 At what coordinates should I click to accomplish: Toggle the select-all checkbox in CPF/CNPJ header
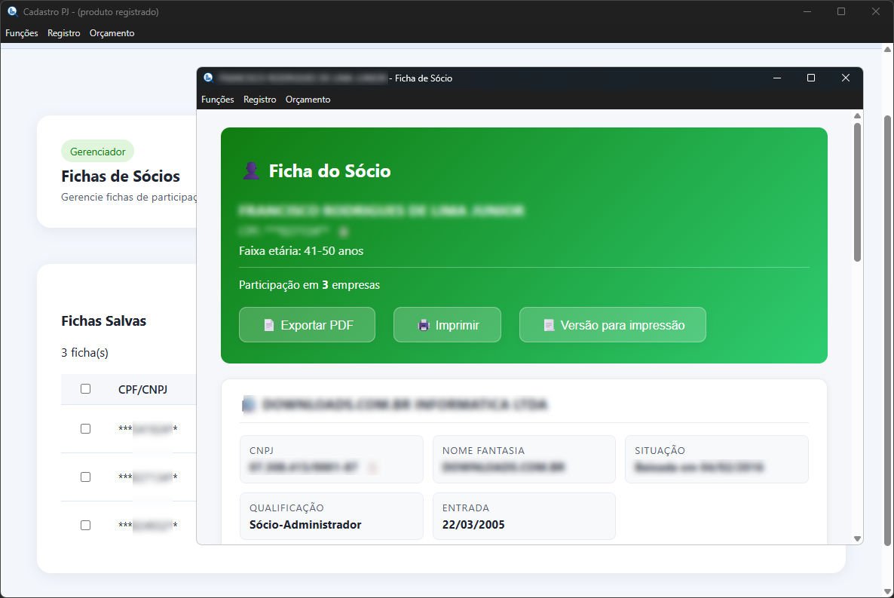tap(85, 389)
